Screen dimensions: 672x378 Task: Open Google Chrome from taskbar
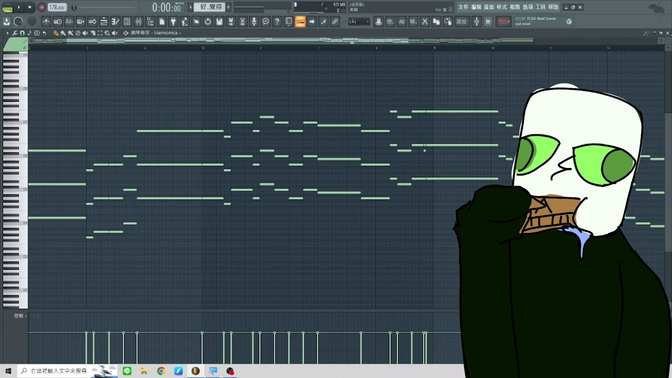[161, 371]
